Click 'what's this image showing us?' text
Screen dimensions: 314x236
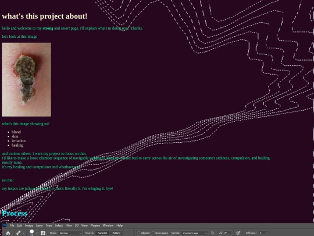(26, 124)
